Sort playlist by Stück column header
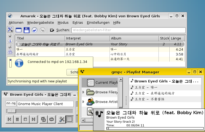205x132 pixels. tap(164, 38)
